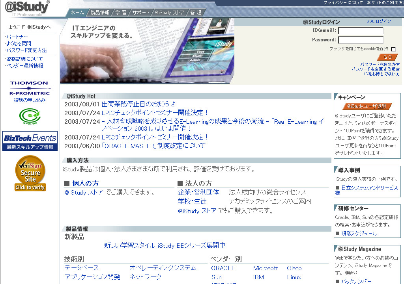The width and height of the screenshot is (404, 284).
Task: Open the ネットワーク technology link
Action: 145,277
